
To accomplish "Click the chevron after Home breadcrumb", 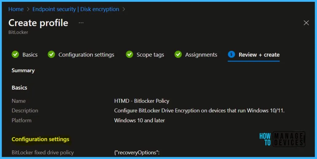I will point(28,9).
